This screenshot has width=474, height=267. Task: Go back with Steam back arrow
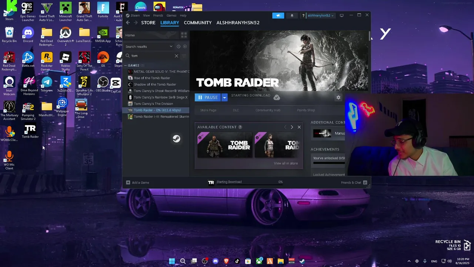(x=128, y=23)
